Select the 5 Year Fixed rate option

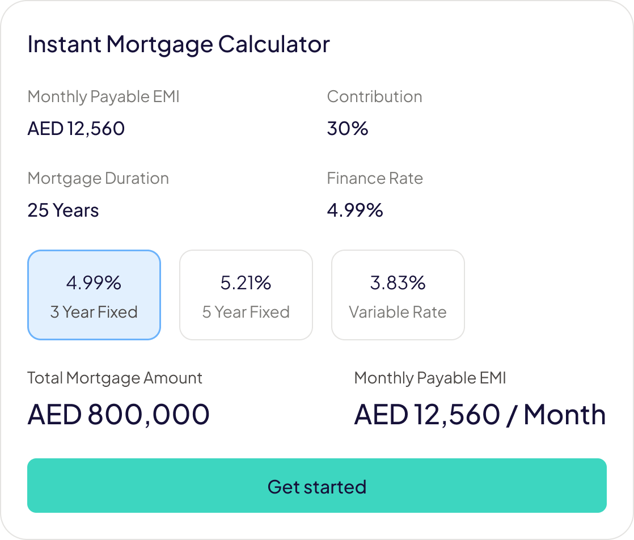pyautogui.click(x=246, y=295)
